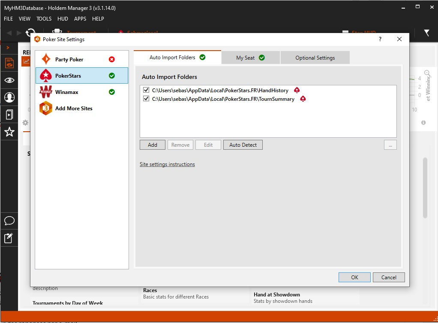Screen dimensions: 438x323
Task: Open the APPS menu
Action: point(80,19)
